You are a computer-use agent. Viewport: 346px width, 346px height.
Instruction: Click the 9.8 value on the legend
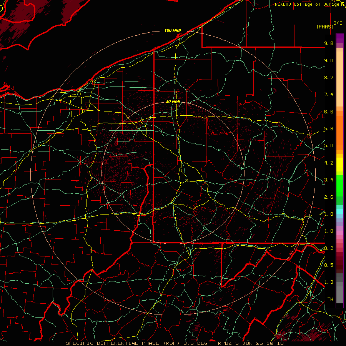point(329,43)
